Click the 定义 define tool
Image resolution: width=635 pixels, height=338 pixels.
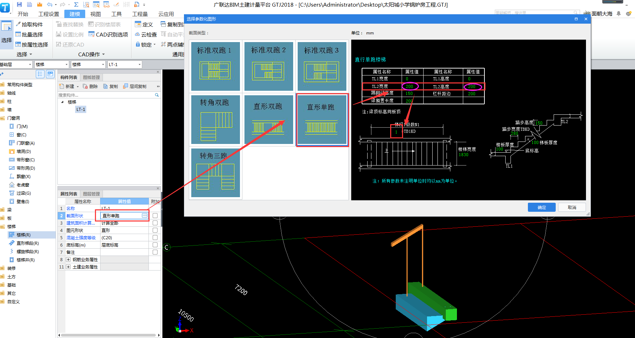144,24
